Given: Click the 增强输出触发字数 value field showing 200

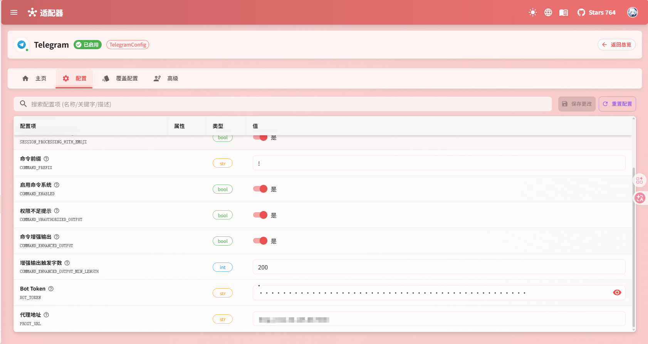Looking at the screenshot, I should click(x=439, y=267).
